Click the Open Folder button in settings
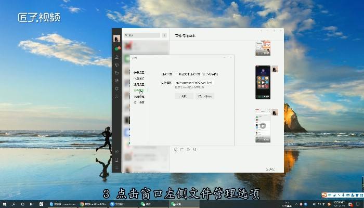Image resolution: width=364 pixels, height=208 pixels. point(205,96)
